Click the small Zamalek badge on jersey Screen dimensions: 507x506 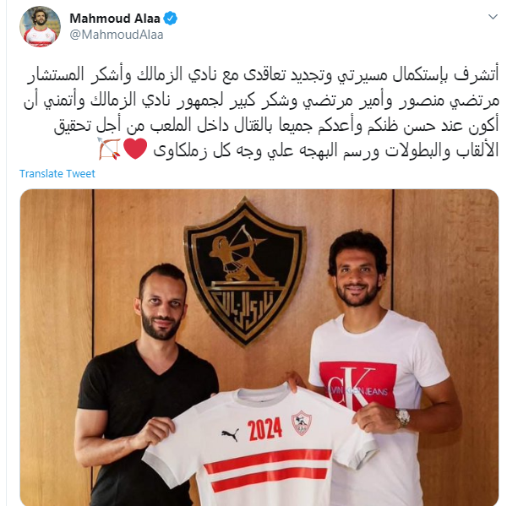tap(301, 422)
